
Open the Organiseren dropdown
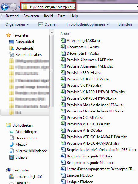pos(17,24)
